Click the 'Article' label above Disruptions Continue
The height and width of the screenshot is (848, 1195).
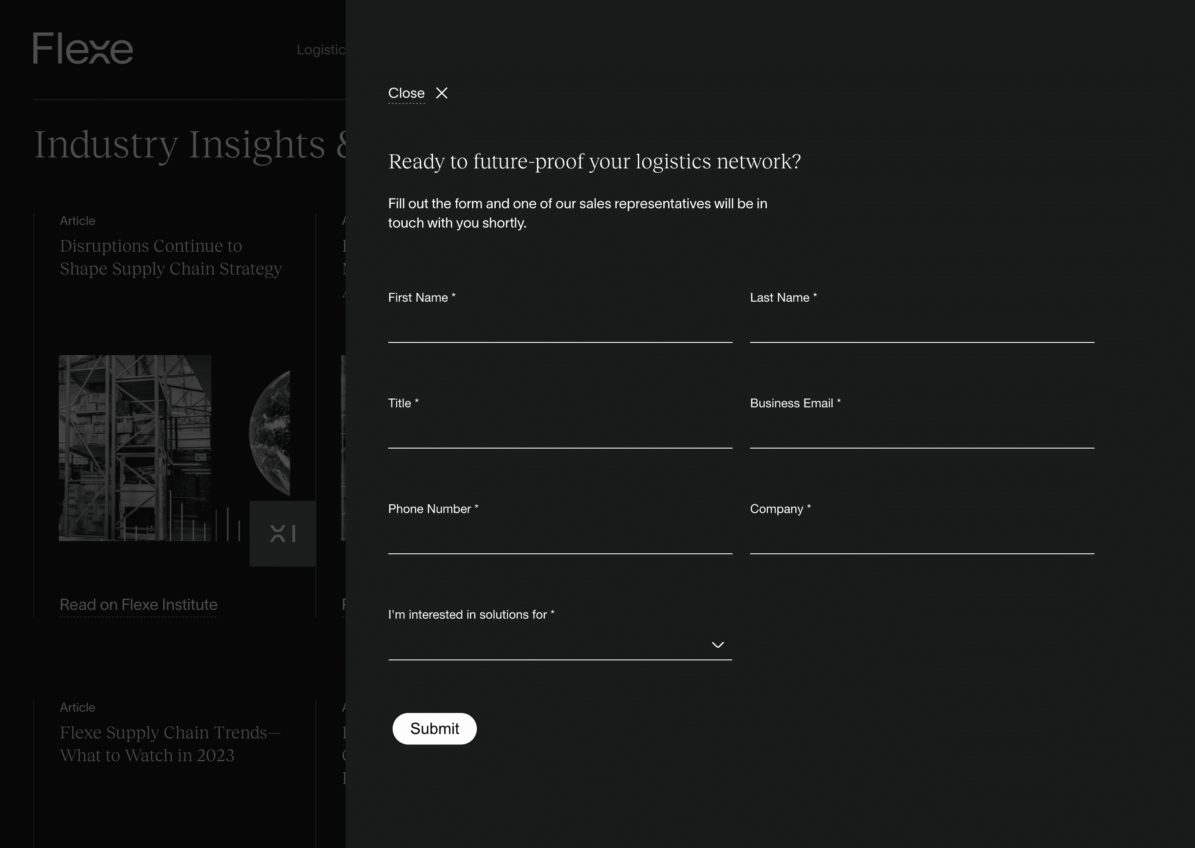pos(77,221)
